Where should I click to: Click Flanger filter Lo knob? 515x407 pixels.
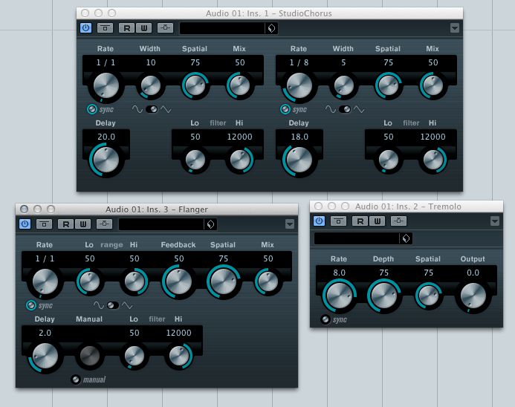(134, 356)
